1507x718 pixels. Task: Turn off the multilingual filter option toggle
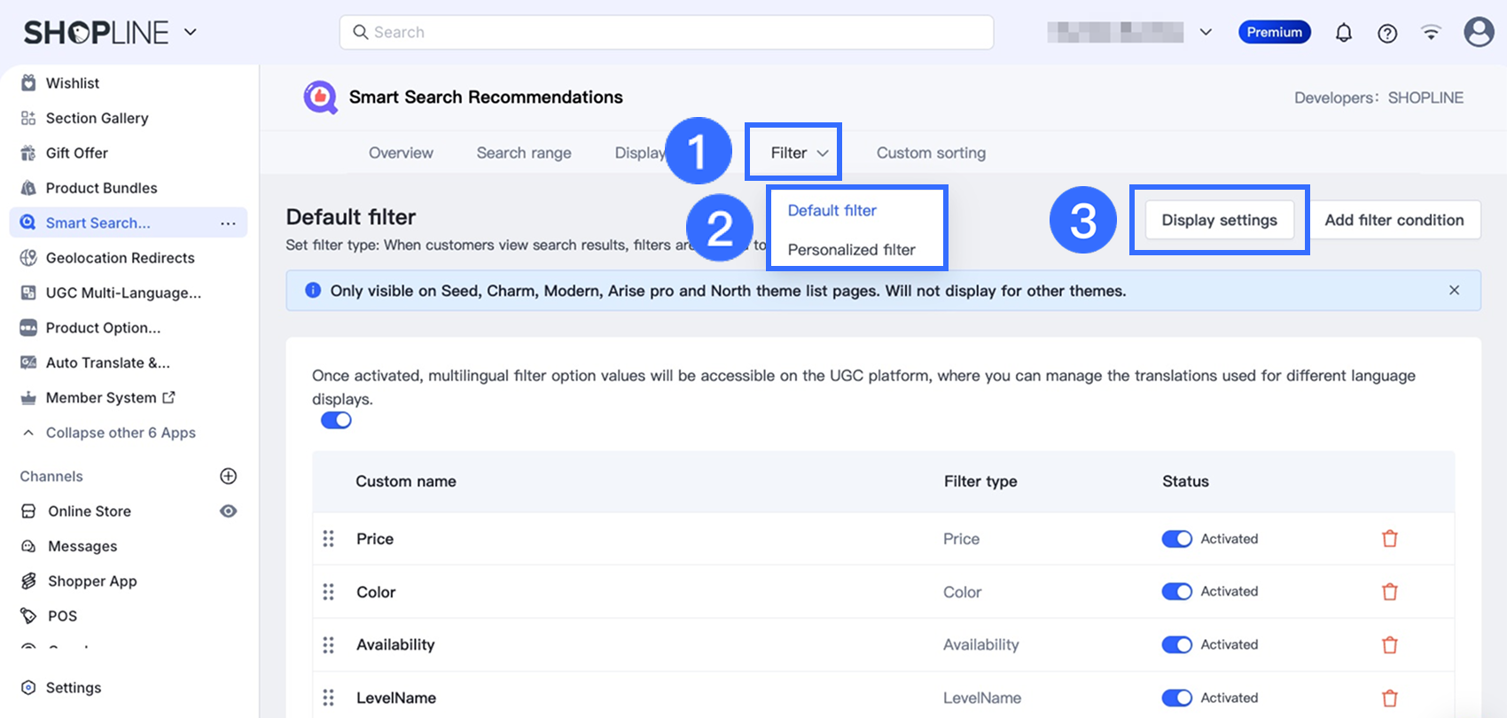coord(336,420)
